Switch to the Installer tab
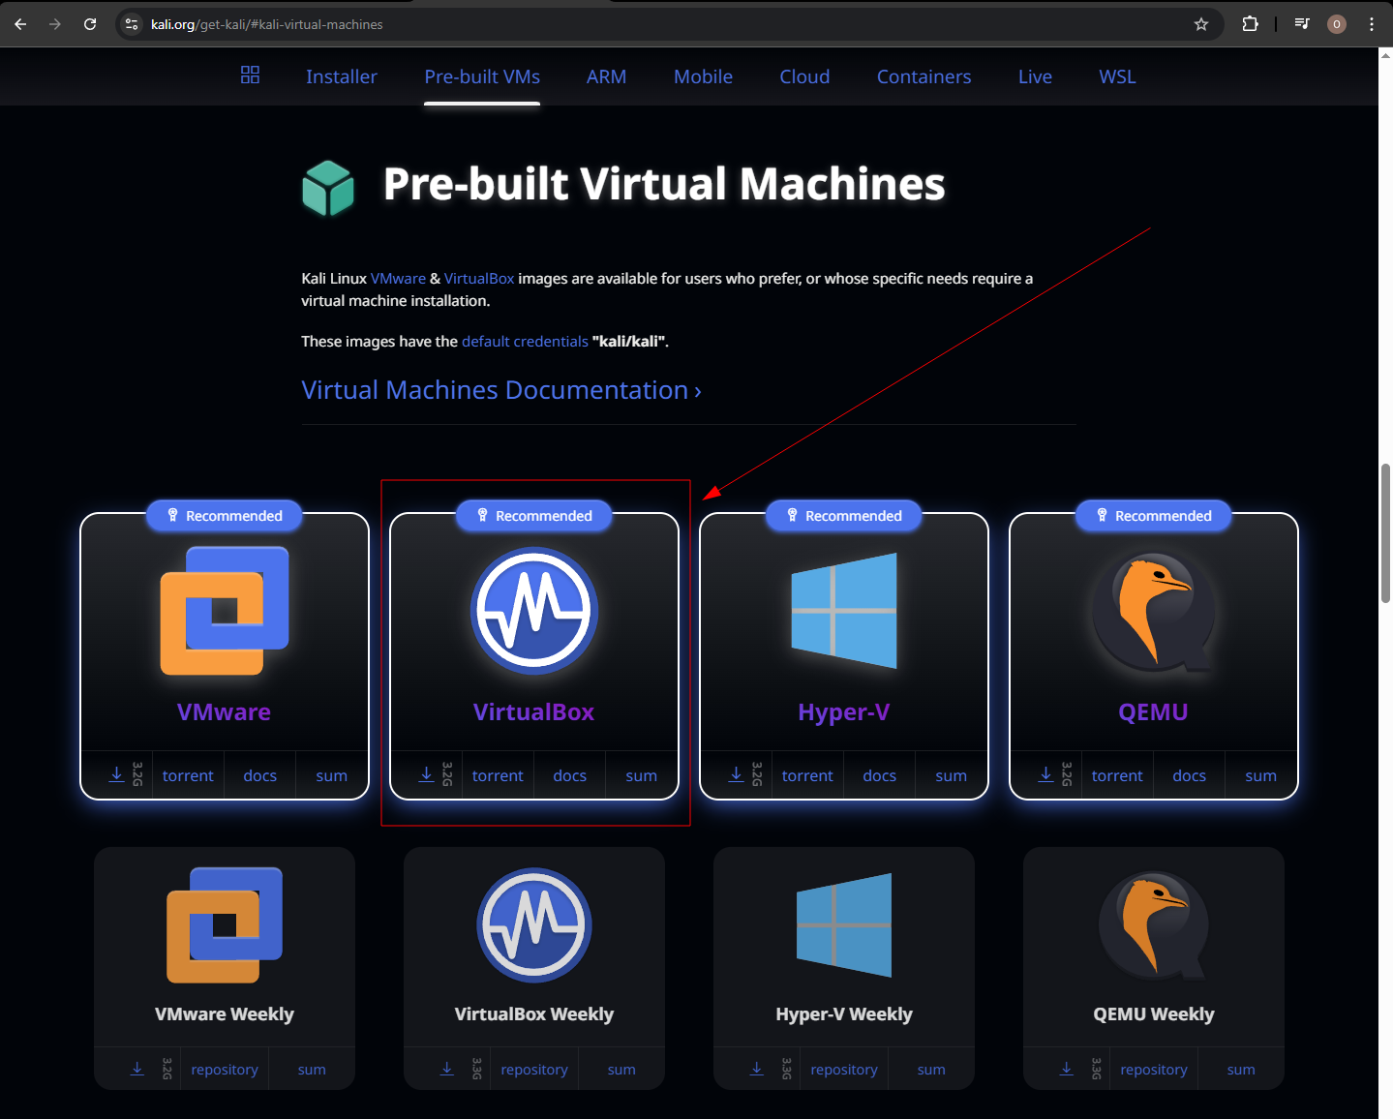 click(342, 76)
